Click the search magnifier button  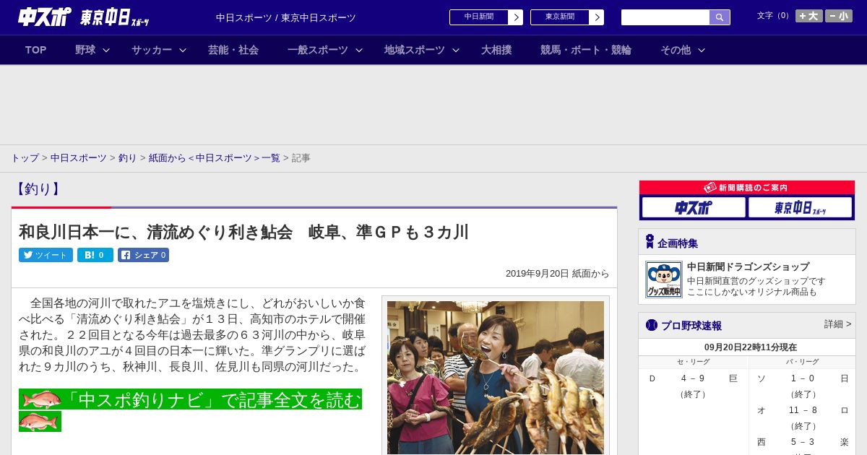[x=720, y=17]
